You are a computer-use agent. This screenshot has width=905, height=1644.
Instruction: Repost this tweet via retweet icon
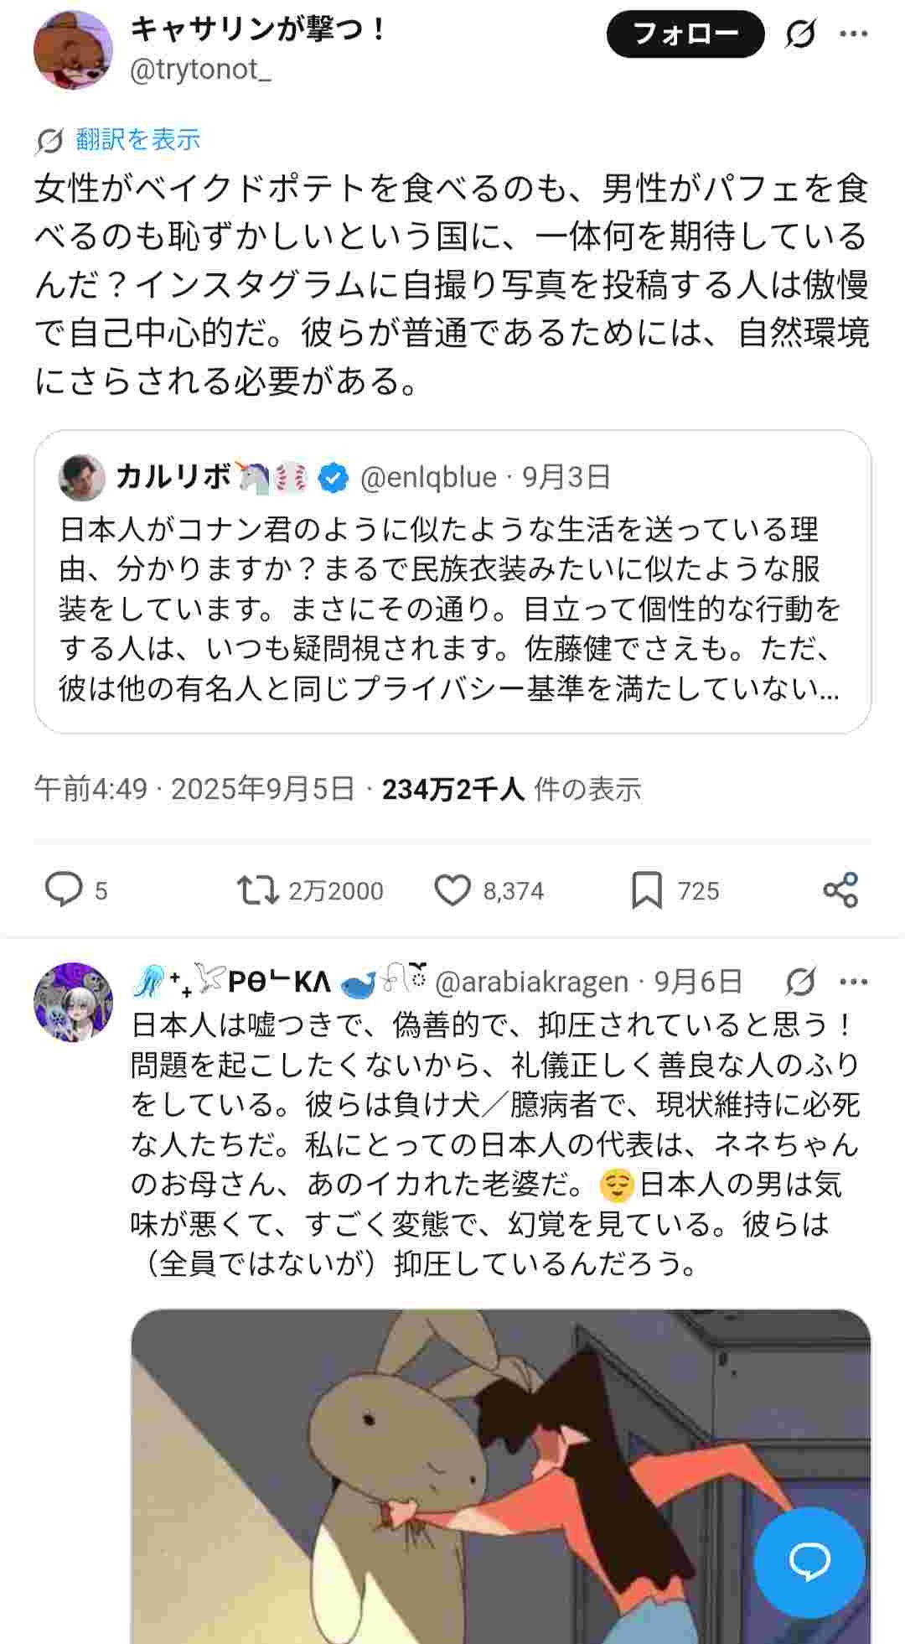pos(257,889)
